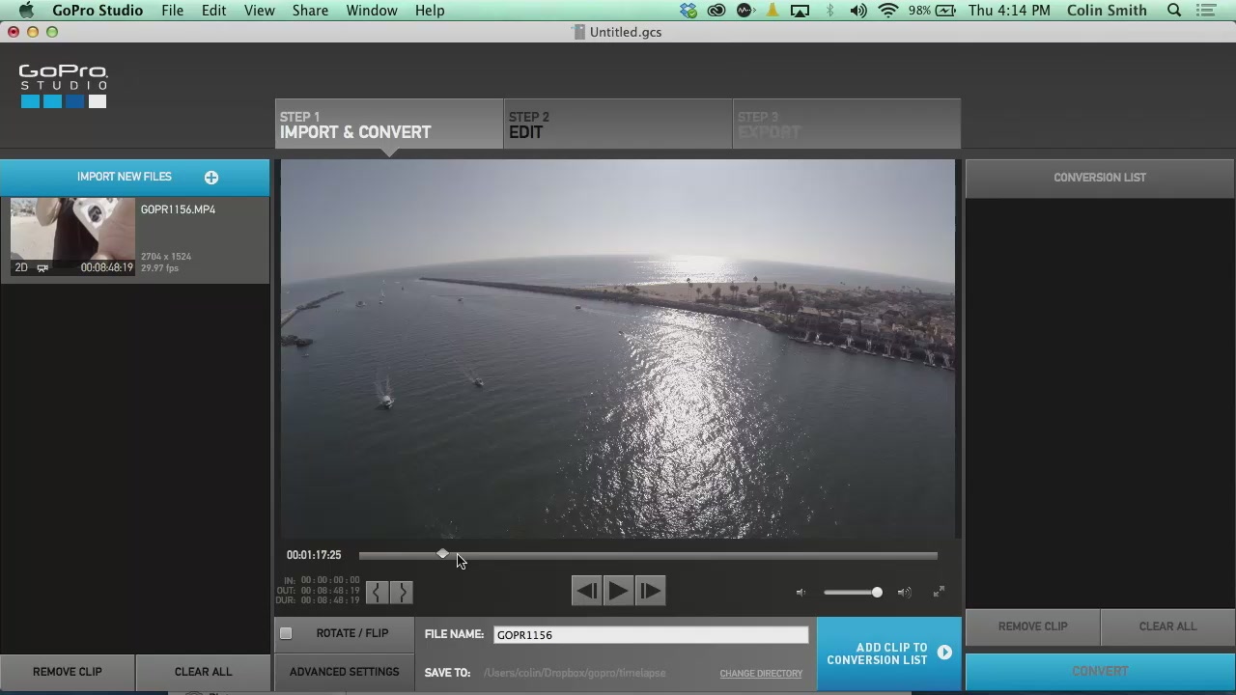Click the File Name input field
The image size is (1236, 695).
tap(651, 634)
